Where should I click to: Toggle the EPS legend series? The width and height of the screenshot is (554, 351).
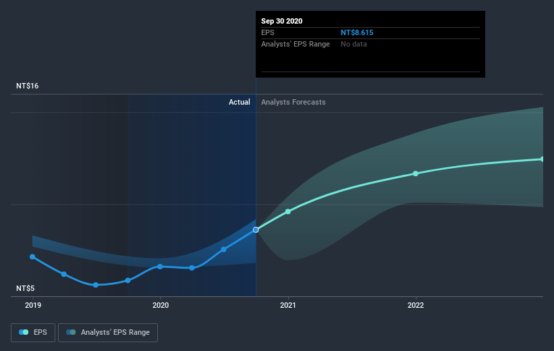pyautogui.click(x=33, y=333)
